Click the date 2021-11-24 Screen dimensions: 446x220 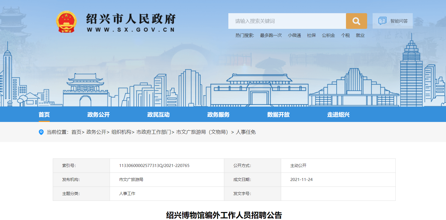[301, 180]
